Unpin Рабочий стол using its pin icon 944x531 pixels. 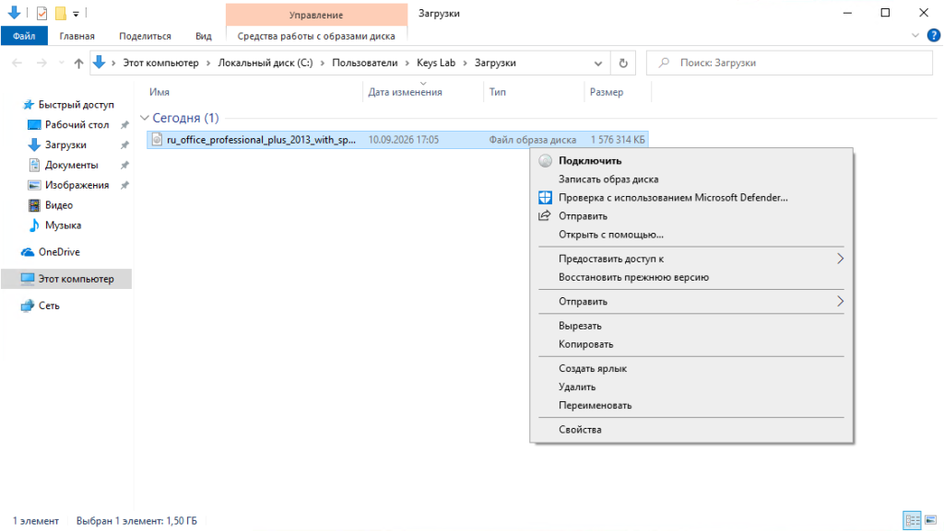coord(124,125)
